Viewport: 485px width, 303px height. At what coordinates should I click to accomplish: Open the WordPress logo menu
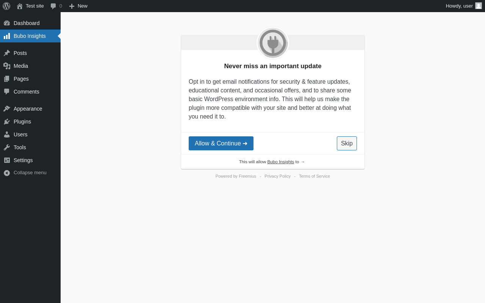point(6,6)
